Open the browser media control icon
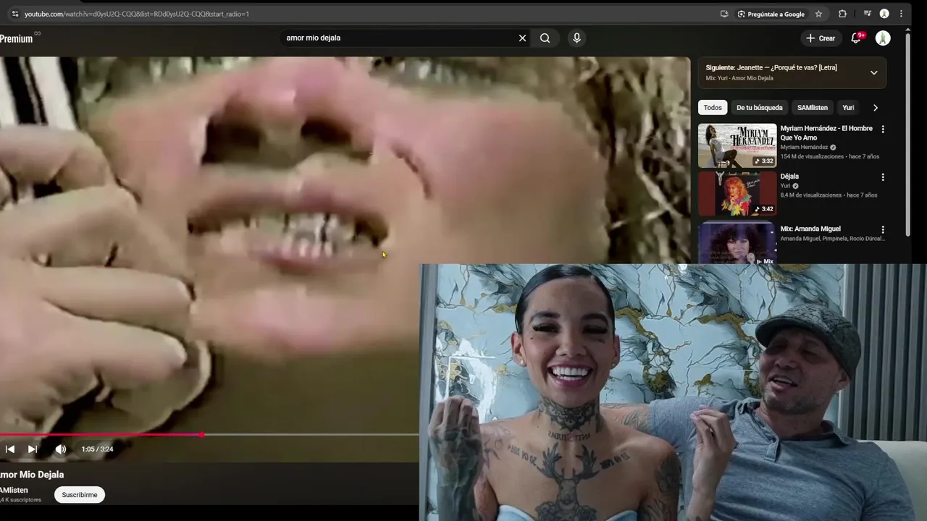Screen dimensions: 927x521 tap(867, 14)
